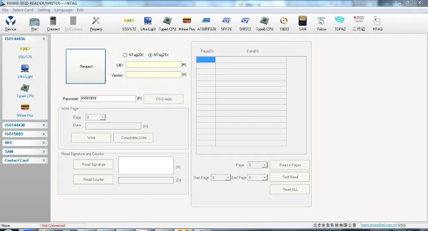
Task: Select the S50/S70 toolbar icon
Action: [129, 23]
